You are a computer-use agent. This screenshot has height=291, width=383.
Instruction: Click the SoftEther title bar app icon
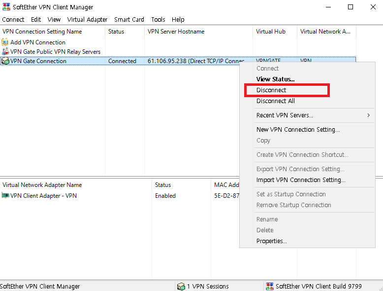6,7
